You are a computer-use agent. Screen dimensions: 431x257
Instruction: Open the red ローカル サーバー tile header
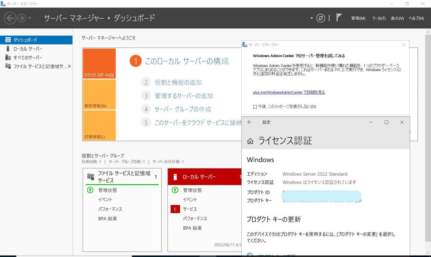point(205,177)
